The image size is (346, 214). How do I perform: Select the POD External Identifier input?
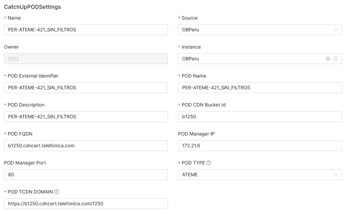[x=86, y=88]
